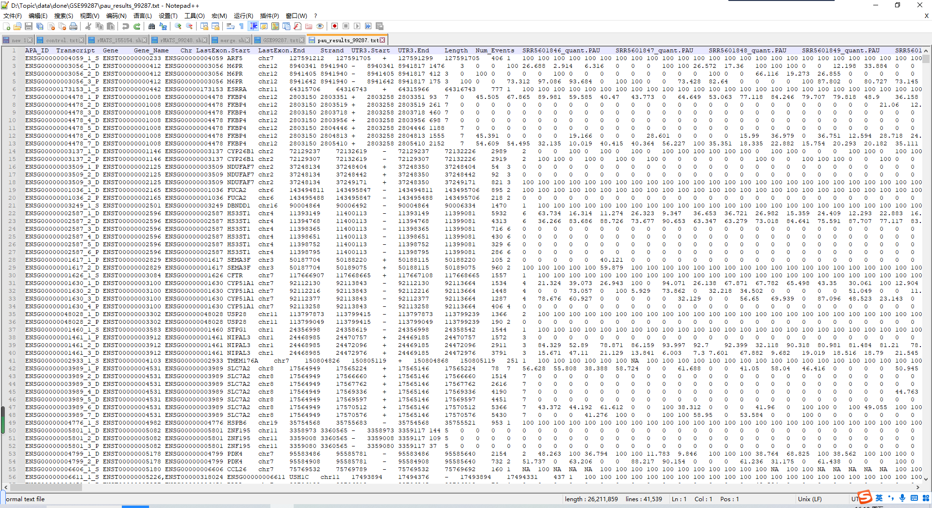Viewport: 932px width, 508px height.
Task: Open the 文件(F) menu
Action: 13,16
